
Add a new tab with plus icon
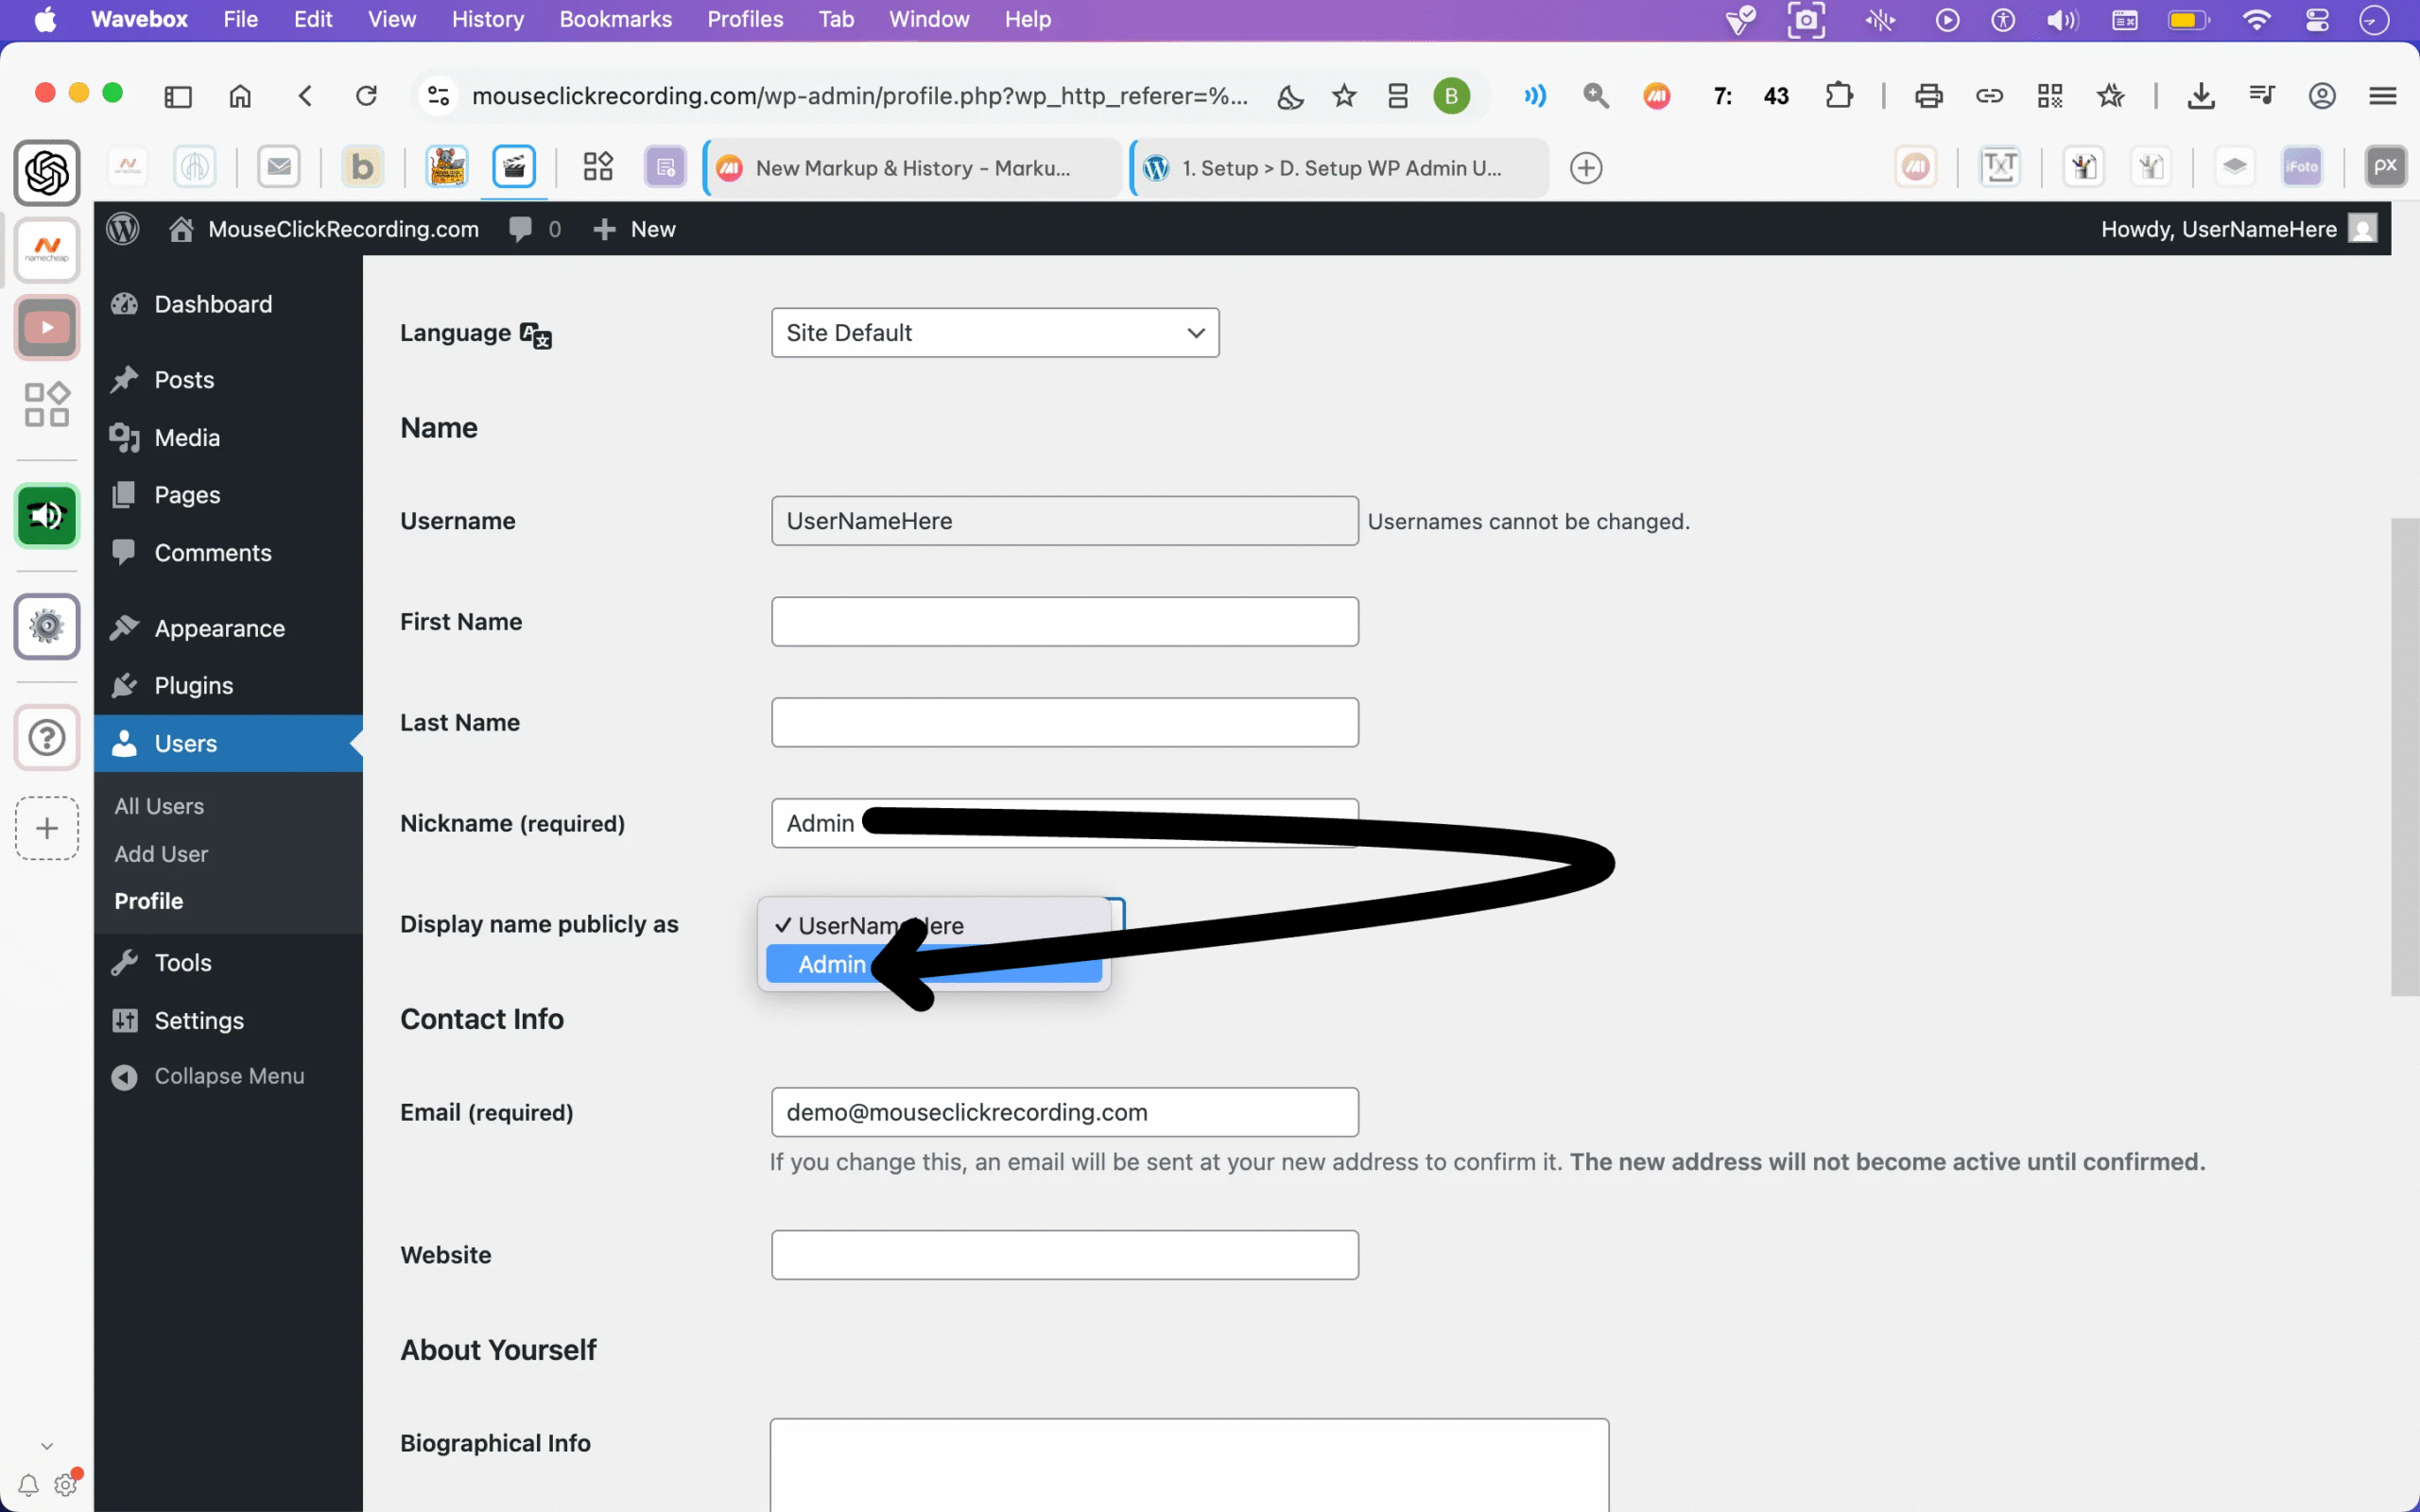(1586, 168)
